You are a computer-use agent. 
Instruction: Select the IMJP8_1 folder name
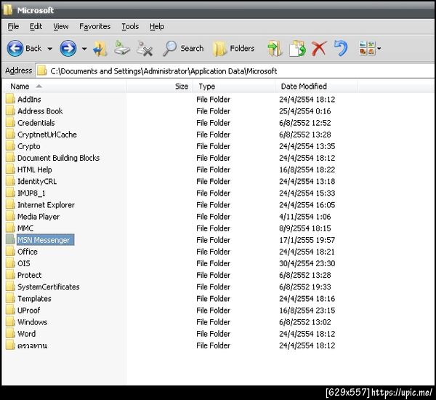(x=31, y=193)
